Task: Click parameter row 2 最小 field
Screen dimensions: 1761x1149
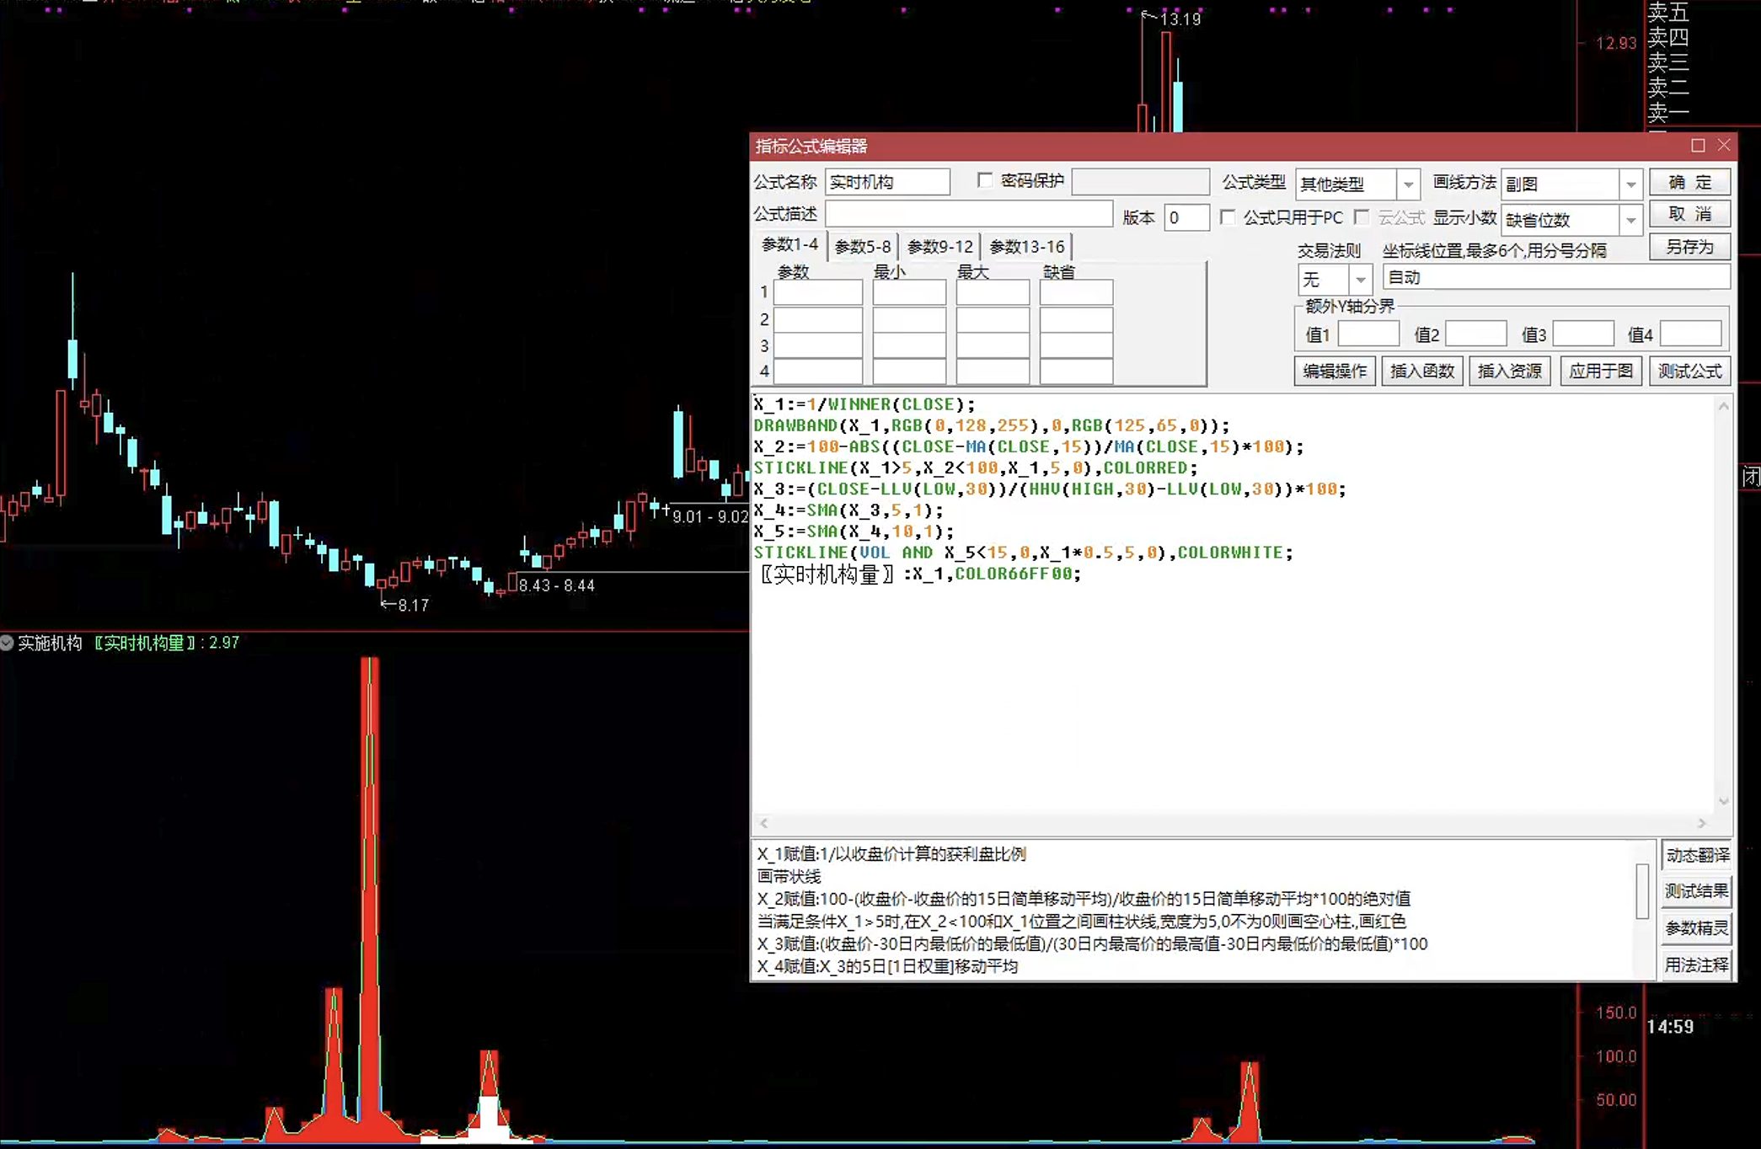Action: (x=909, y=319)
